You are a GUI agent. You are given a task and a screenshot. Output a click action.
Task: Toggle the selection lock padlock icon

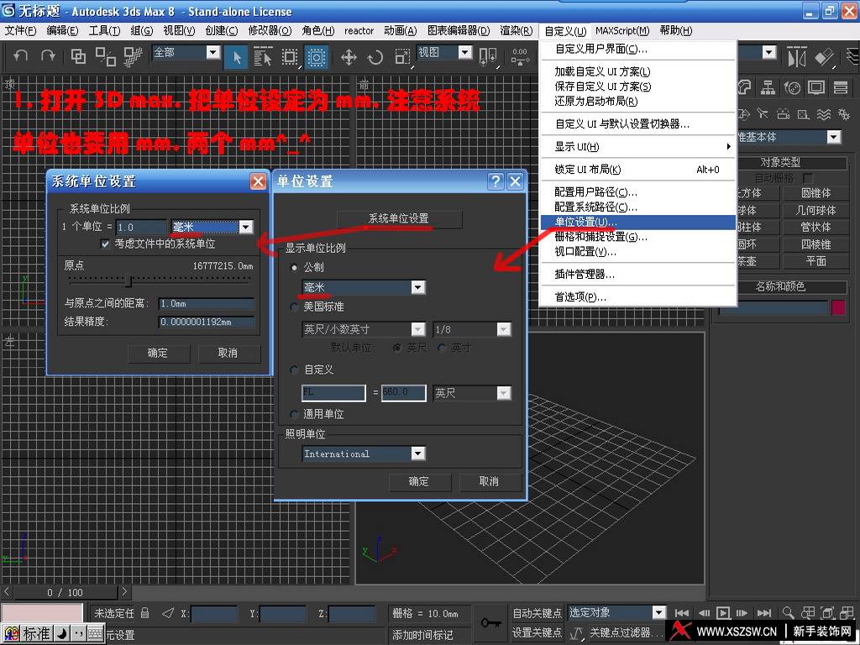tap(144, 612)
